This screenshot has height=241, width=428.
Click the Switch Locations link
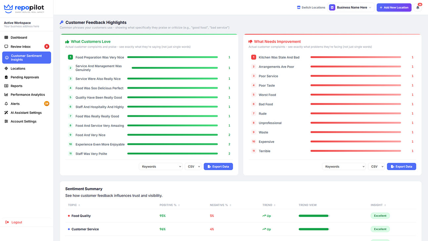(311, 8)
